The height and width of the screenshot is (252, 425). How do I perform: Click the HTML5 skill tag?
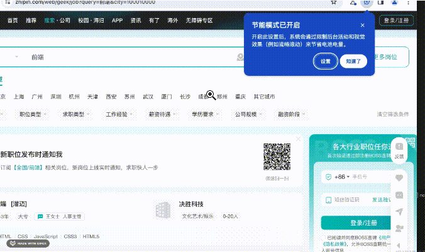tap(91, 236)
